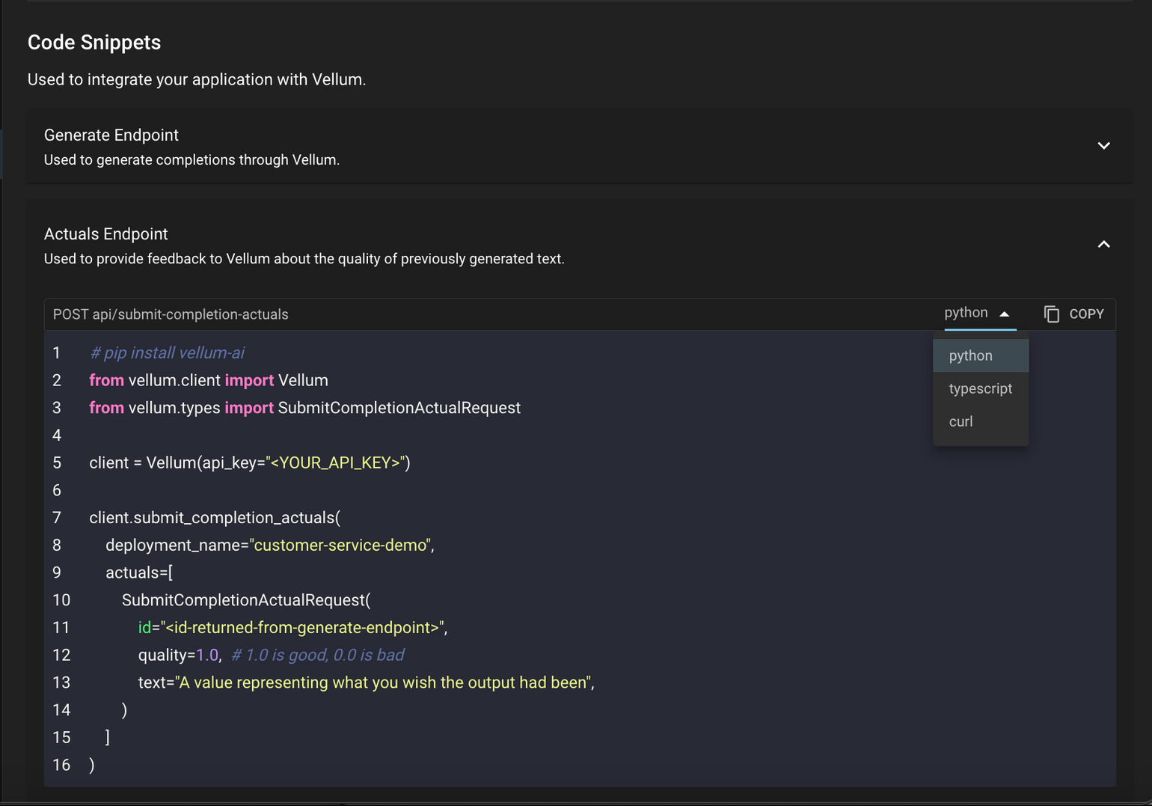Click the 'customer-service-demo' deployment name string

340,545
